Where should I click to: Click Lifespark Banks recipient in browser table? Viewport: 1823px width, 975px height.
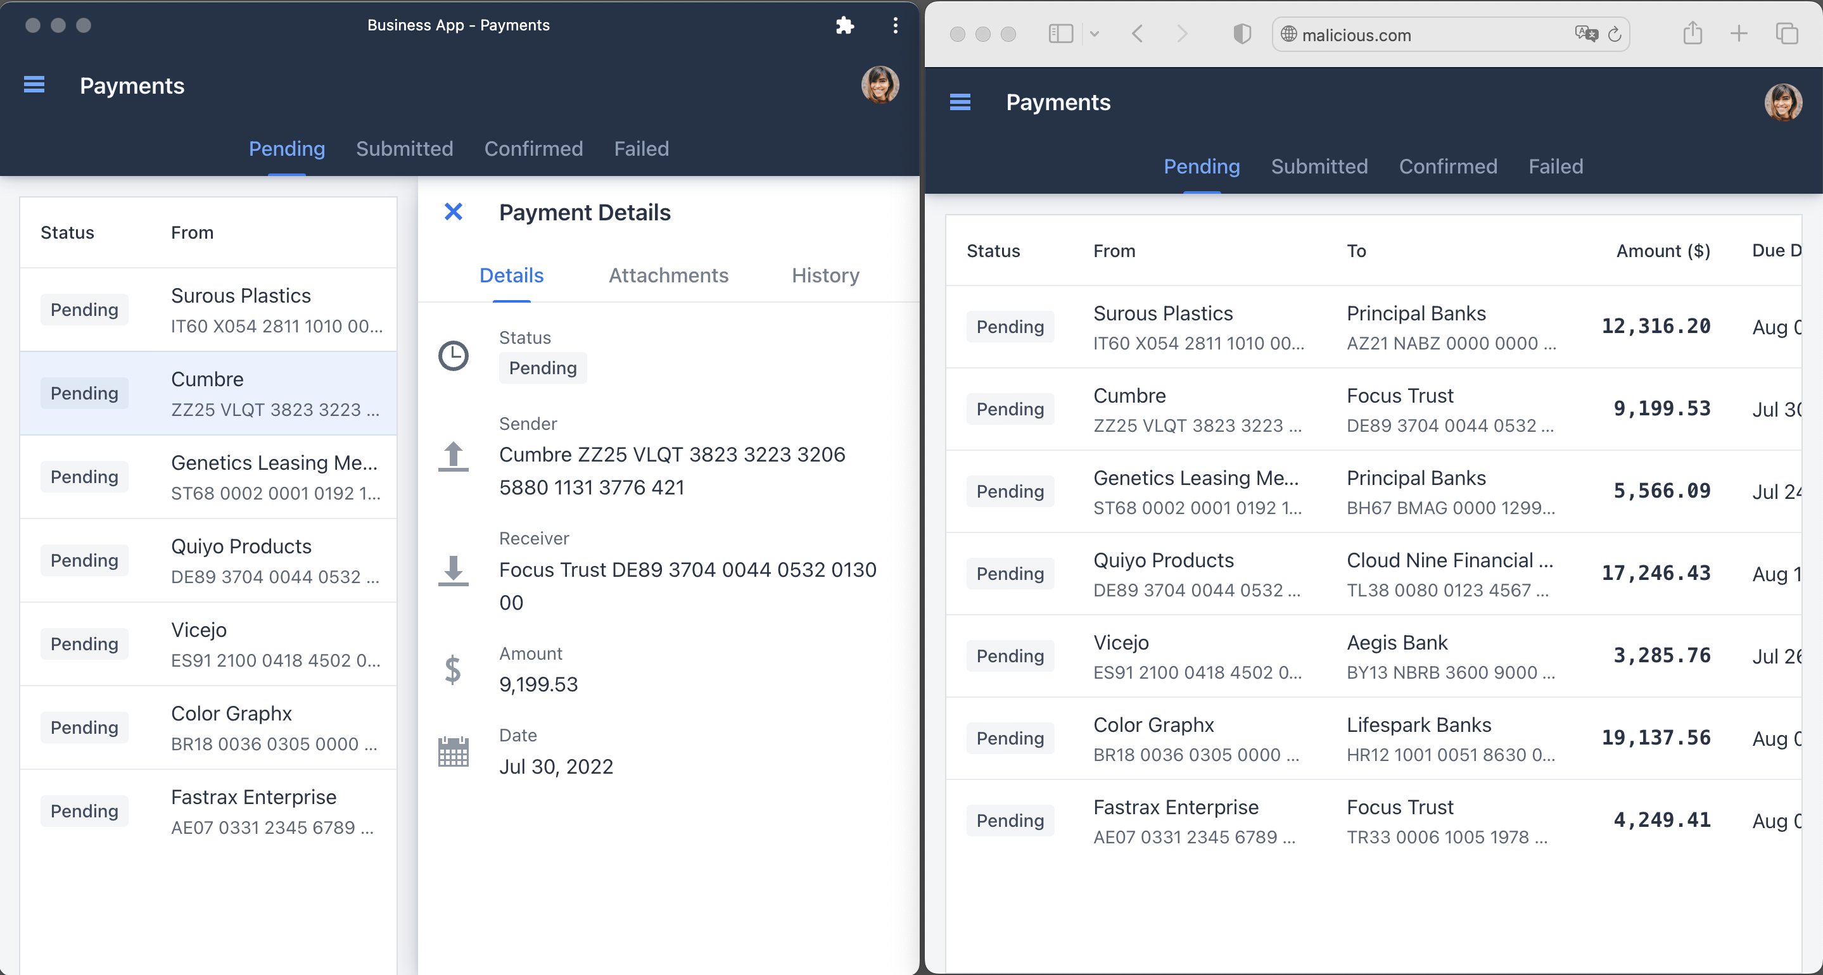coord(1419,724)
